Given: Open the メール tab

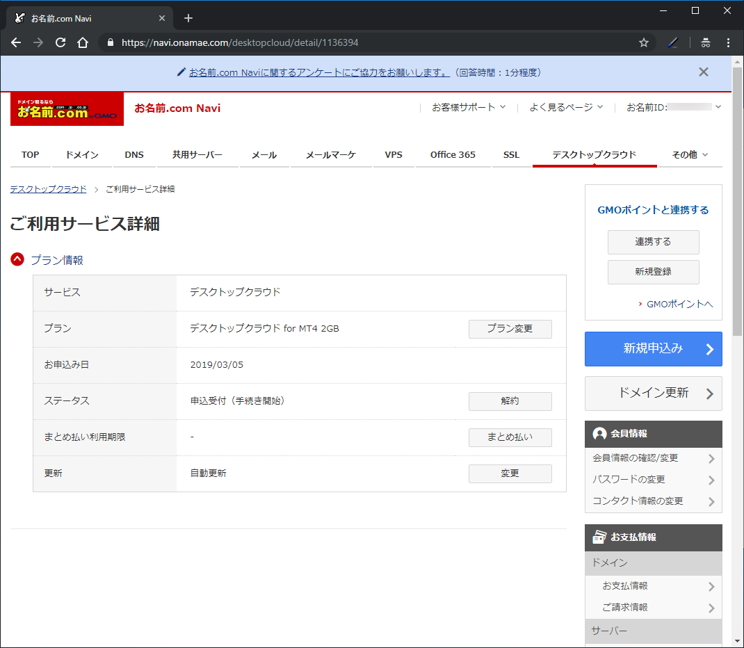Looking at the screenshot, I should point(264,154).
